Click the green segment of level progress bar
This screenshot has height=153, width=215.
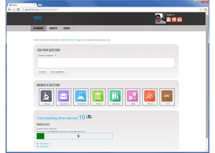(41, 136)
